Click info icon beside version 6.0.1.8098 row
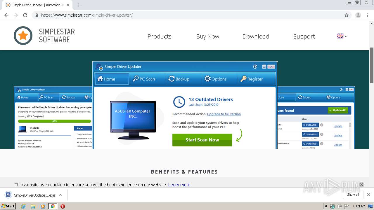374x210 pixels. 322,125
